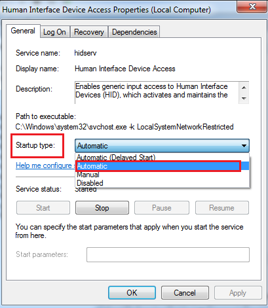
Task: Click description scroll down arrow
Action: (x=244, y=99)
